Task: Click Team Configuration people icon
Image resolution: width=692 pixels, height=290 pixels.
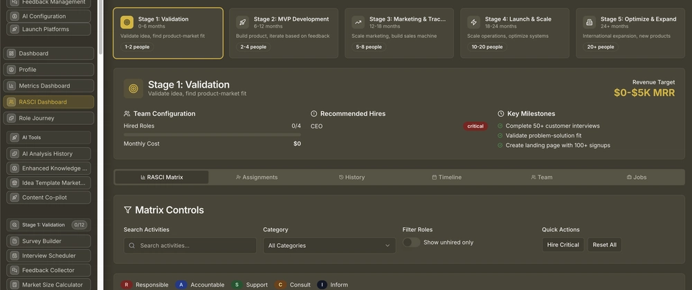Action: [x=127, y=114]
